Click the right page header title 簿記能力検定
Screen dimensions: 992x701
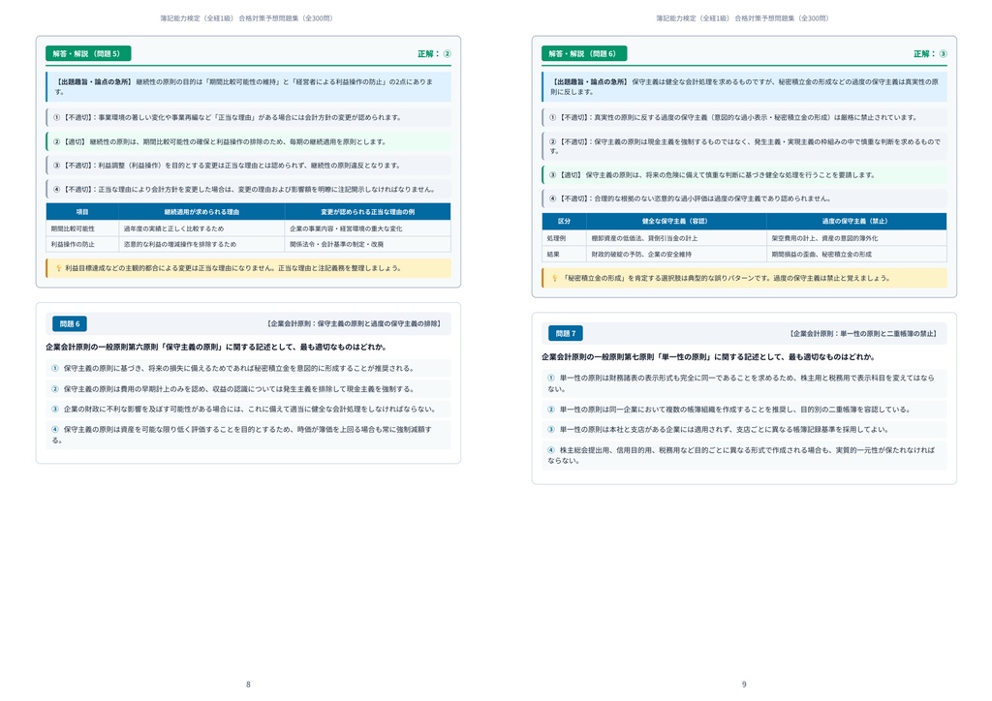tap(742, 18)
